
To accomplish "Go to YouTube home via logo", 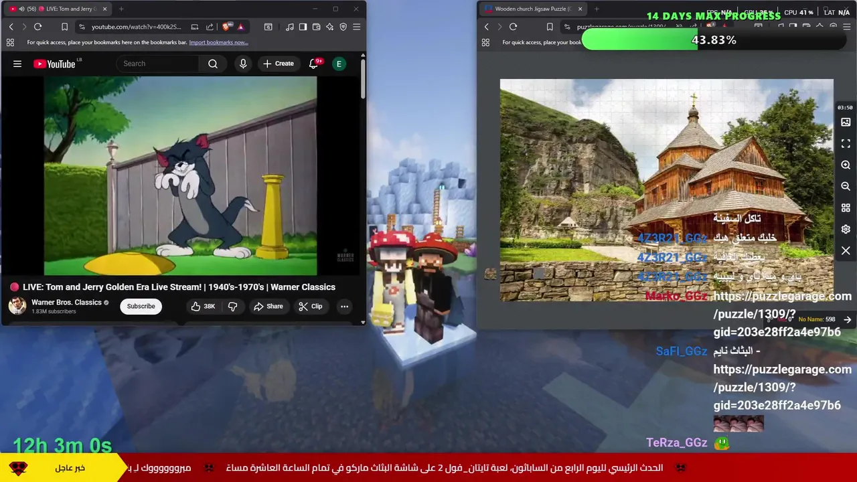I will coord(55,64).
